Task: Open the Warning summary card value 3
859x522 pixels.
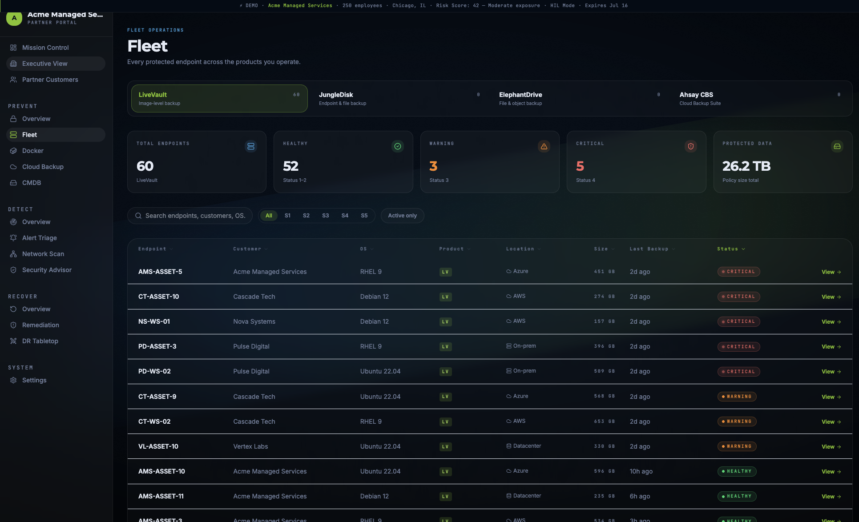Action: tap(433, 166)
